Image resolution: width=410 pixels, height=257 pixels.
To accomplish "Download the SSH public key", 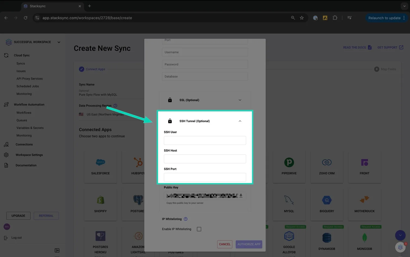I will [x=241, y=196].
